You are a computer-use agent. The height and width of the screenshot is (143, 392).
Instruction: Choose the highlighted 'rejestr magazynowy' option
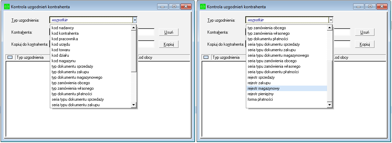tap(263, 88)
